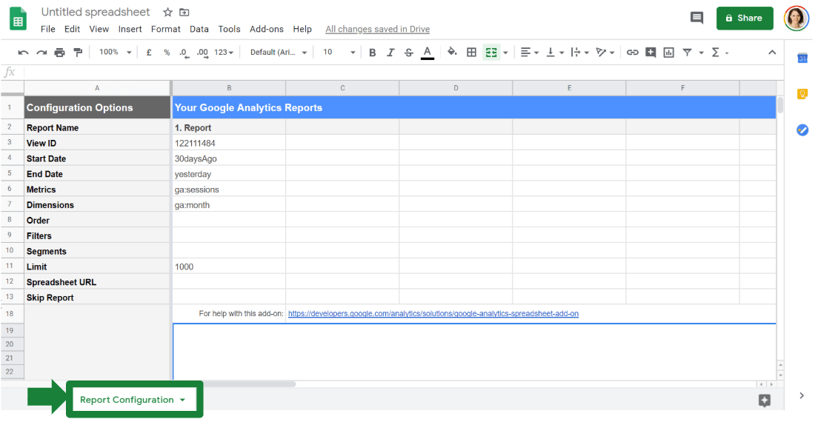Open the Add-ons menu

click(266, 29)
